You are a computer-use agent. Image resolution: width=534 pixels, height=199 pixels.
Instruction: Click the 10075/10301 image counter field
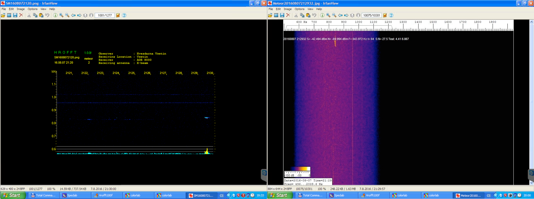point(372,15)
